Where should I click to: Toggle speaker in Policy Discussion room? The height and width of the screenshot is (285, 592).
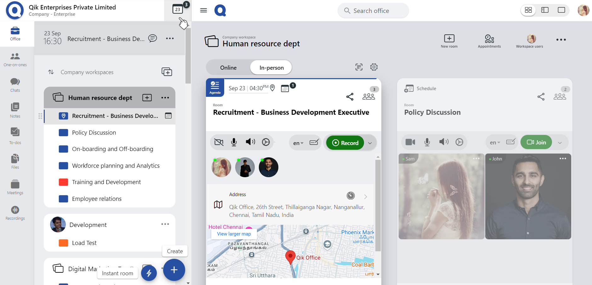click(444, 142)
